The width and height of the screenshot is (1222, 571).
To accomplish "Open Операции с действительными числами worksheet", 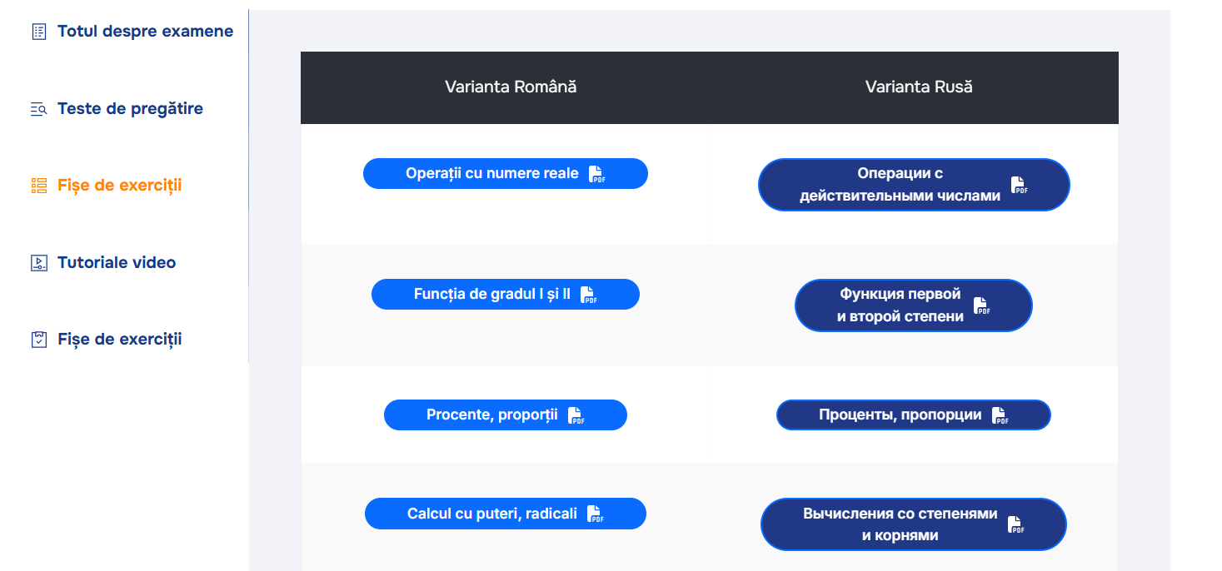I will [914, 185].
